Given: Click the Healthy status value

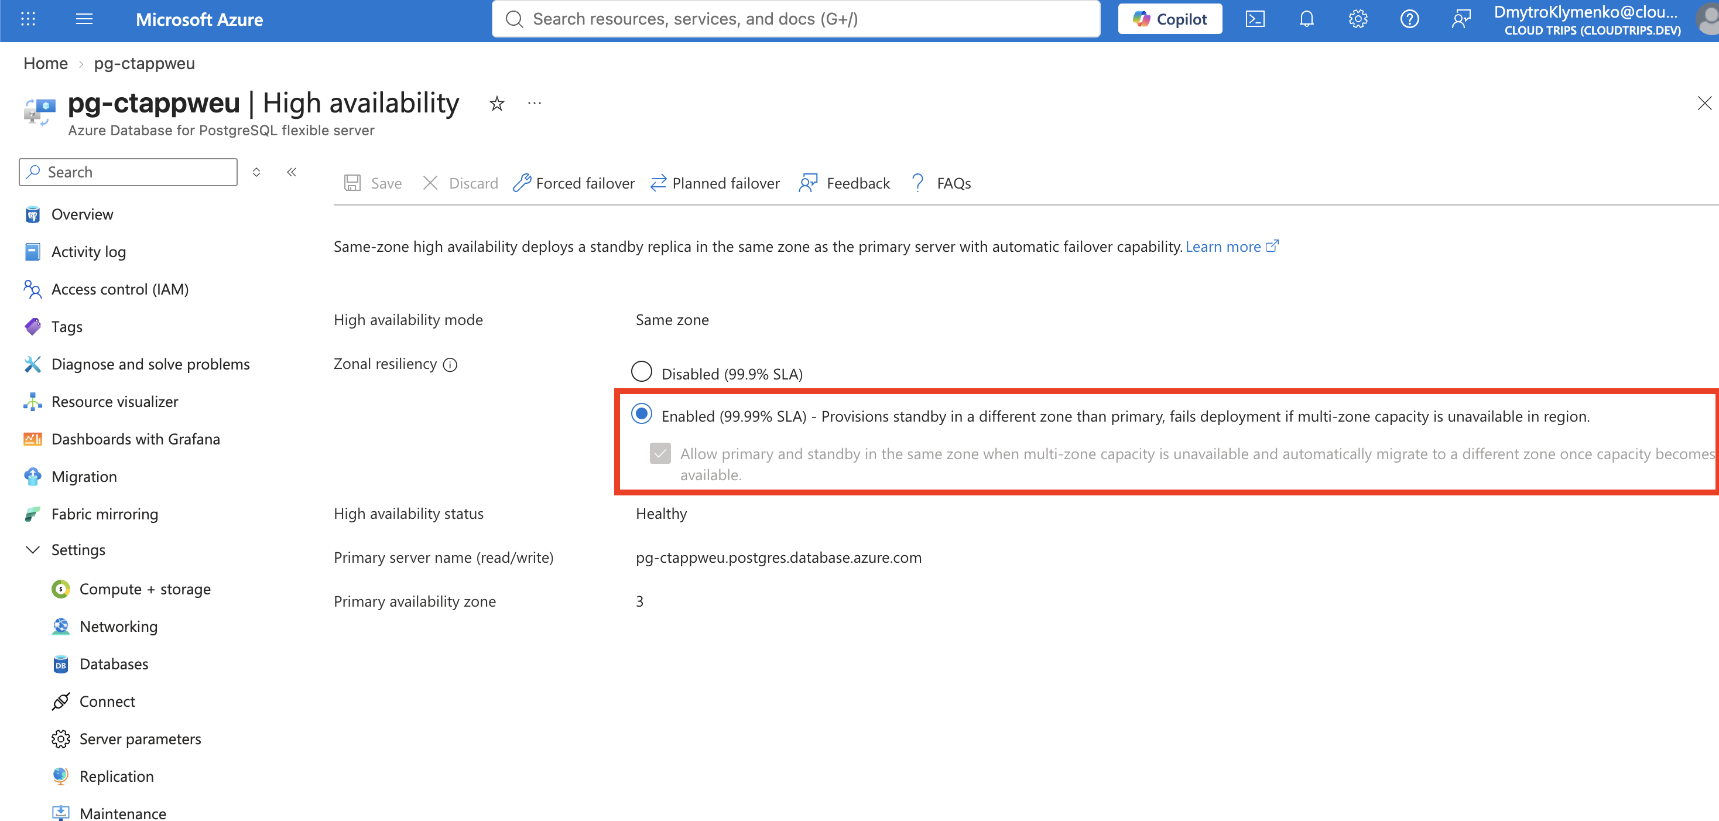Looking at the screenshot, I should pyautogui.click(x=661, y=514).
